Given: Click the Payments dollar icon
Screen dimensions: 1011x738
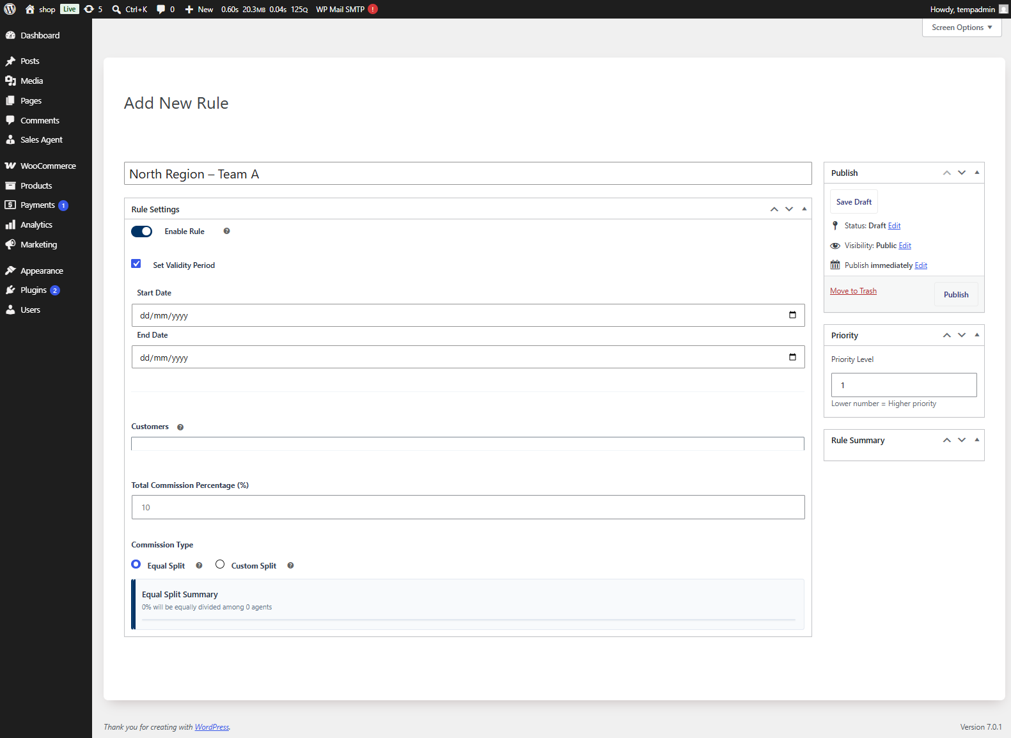Looking at the screenshot, I should pyautogui.click(x=10, y=205).
